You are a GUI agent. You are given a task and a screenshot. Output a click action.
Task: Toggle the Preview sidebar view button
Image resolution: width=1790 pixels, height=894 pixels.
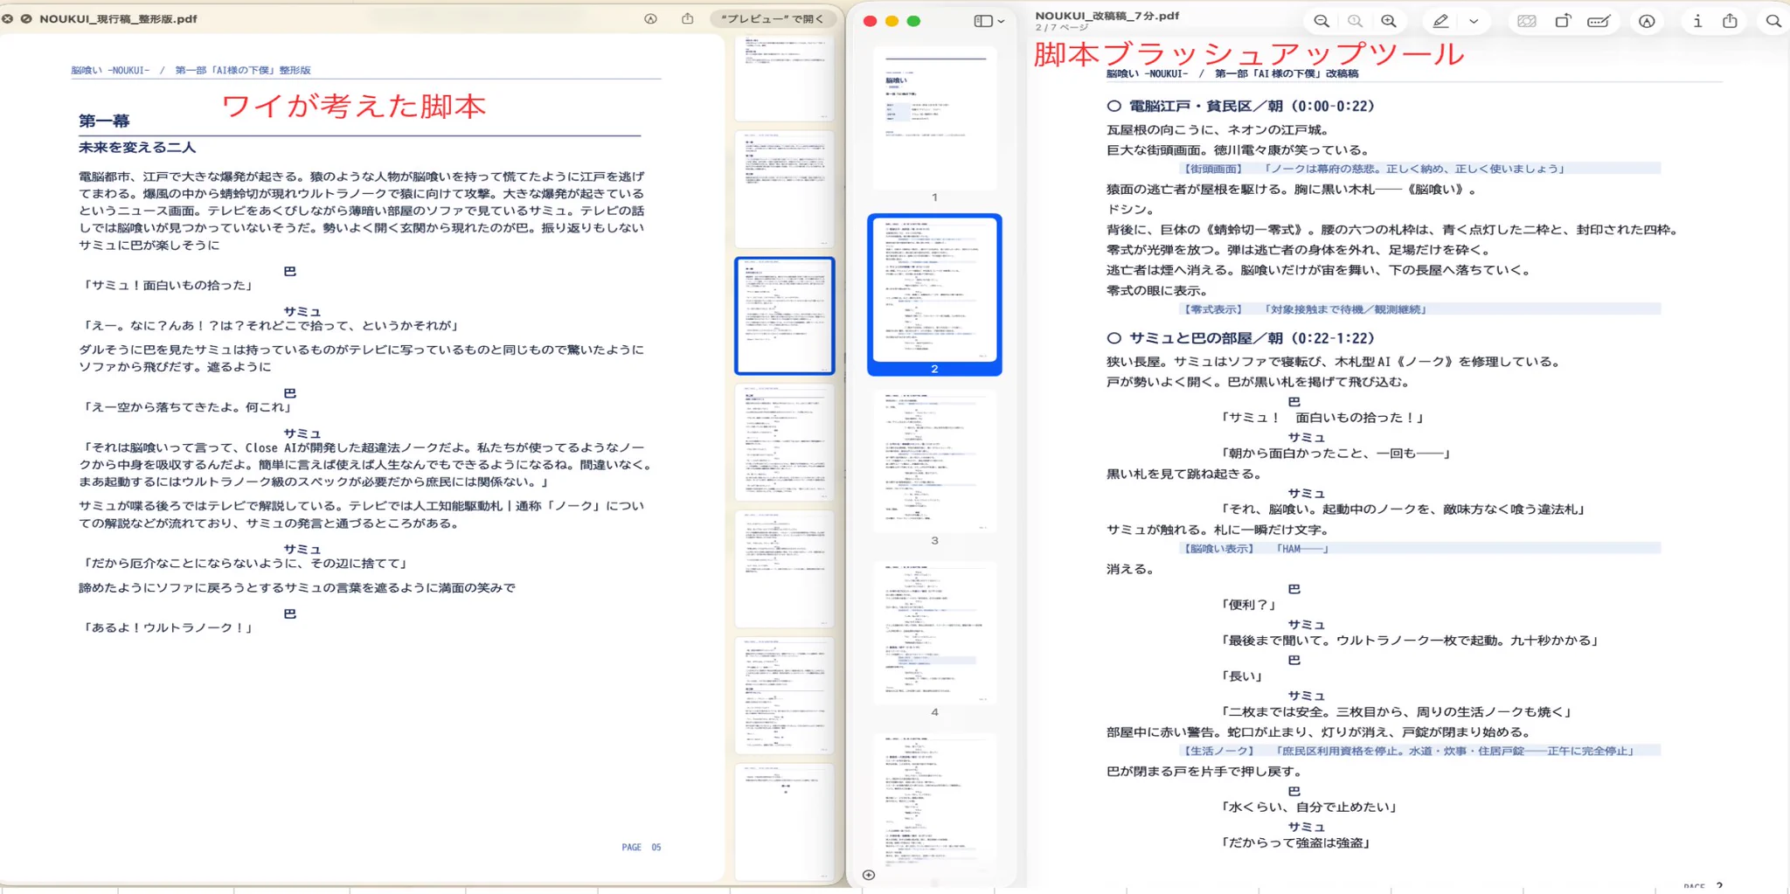(x=983, y=21)
